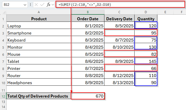
Task: Click the empty Delivery Date cell for Mouse
Action: [x=119, y=54]
